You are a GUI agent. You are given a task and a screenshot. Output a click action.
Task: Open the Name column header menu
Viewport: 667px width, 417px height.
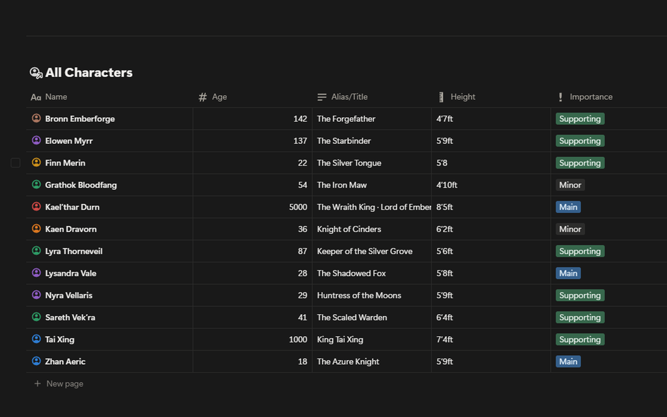pyautogui.click(x=56, y=97)
